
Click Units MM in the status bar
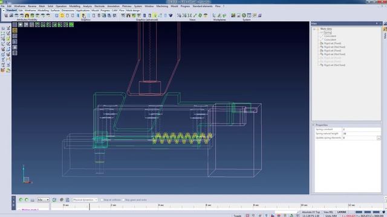[331, 216]
